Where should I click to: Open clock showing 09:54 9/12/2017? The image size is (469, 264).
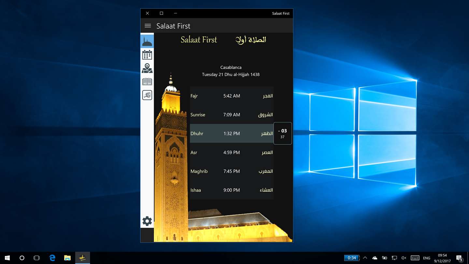coord(442,258)
